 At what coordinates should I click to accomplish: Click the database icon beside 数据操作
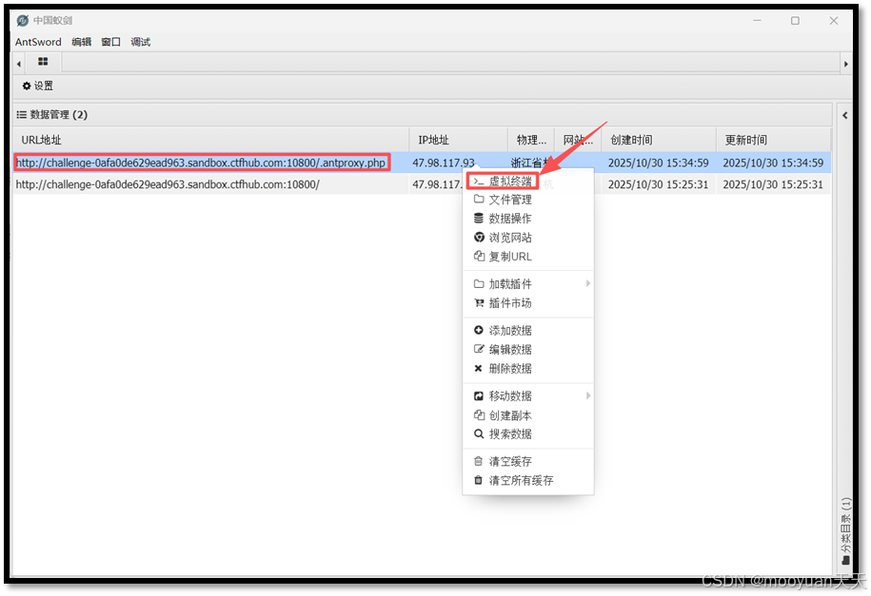click(478, 218)
